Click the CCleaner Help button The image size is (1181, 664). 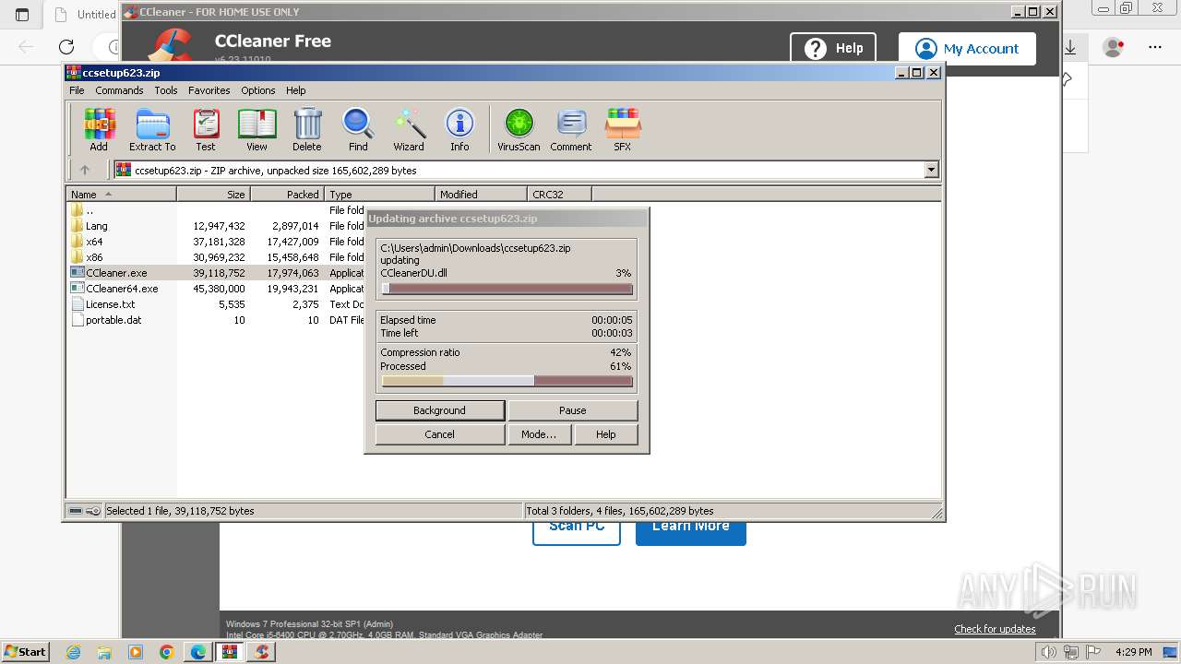point(833,48)
